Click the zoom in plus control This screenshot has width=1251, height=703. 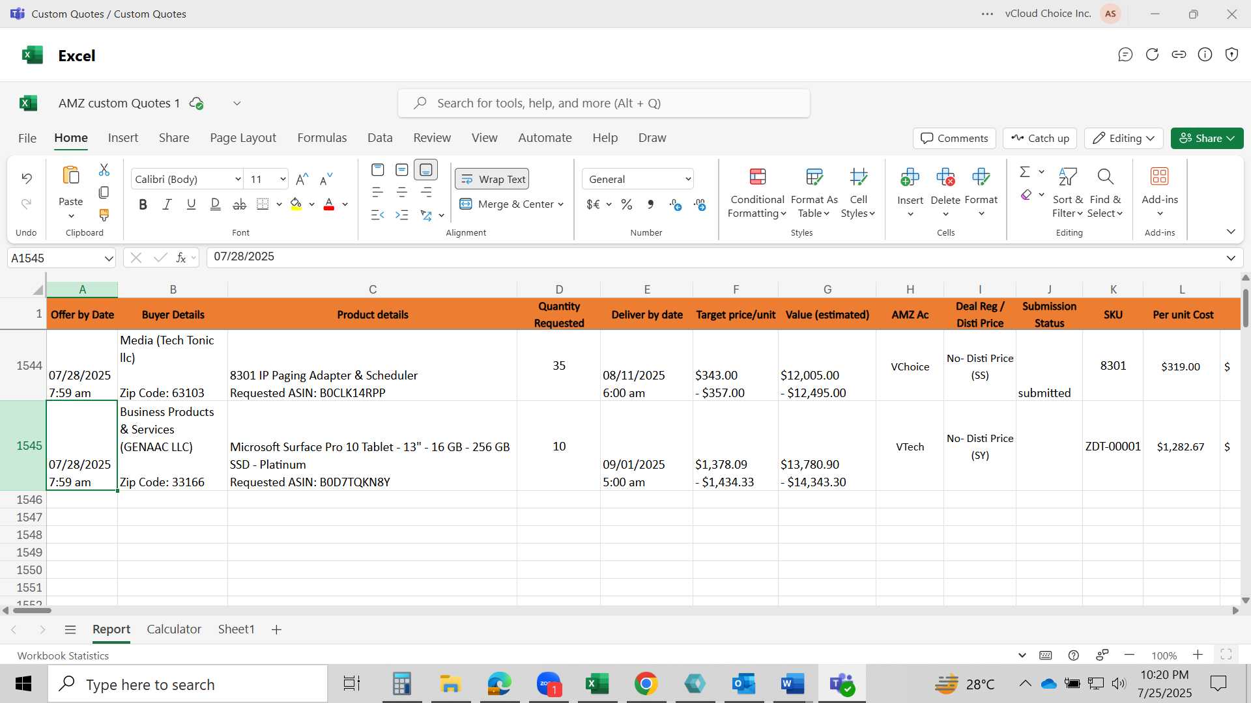(1198, 655)
